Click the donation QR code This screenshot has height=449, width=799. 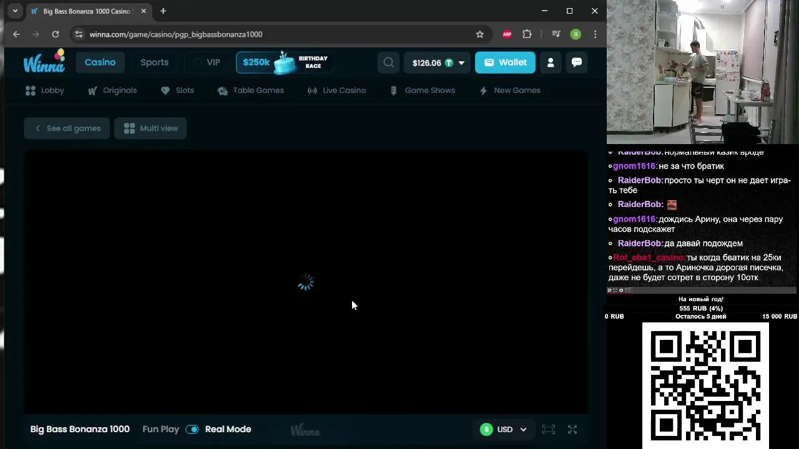coord(705,385)
